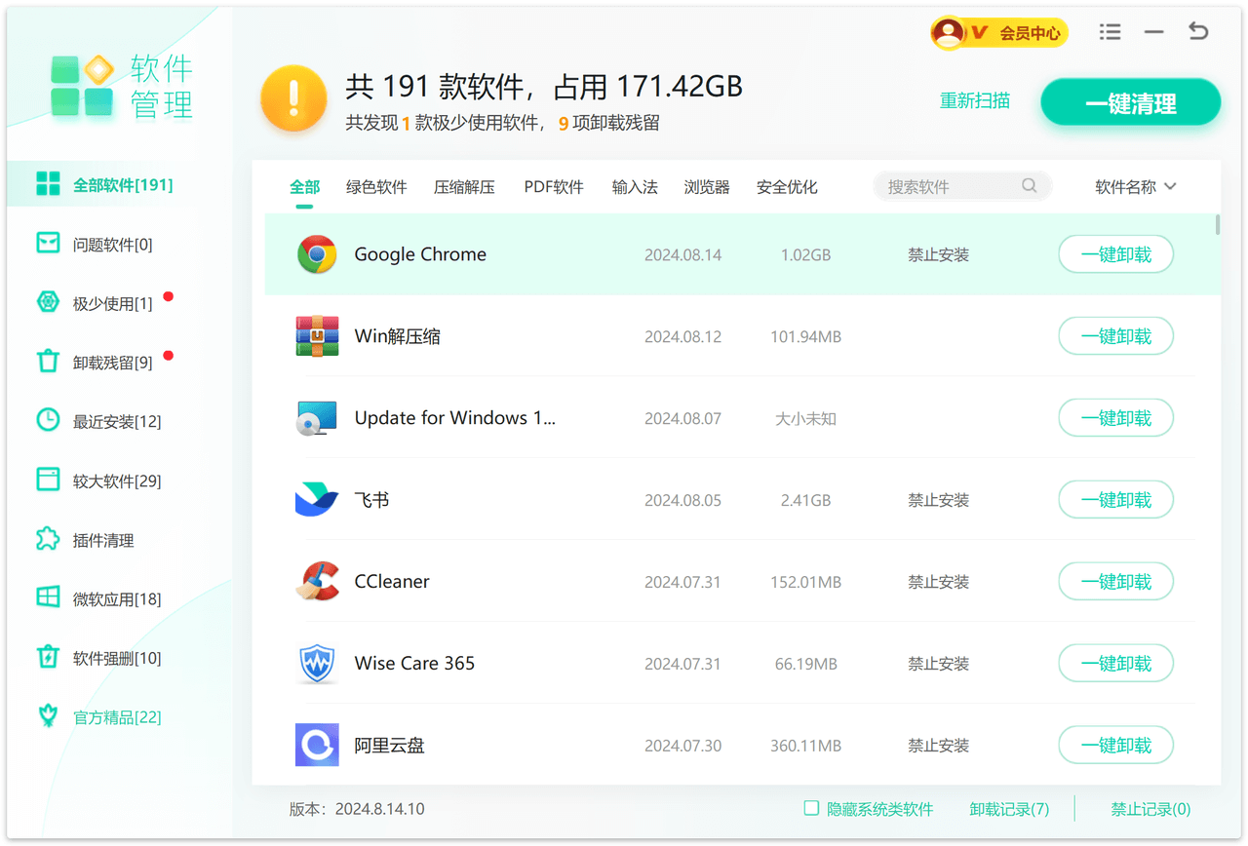1248x846 pixels.
Task: Uninstall CCleaner with 一键卸载 button
Action: pos(1115,582)
